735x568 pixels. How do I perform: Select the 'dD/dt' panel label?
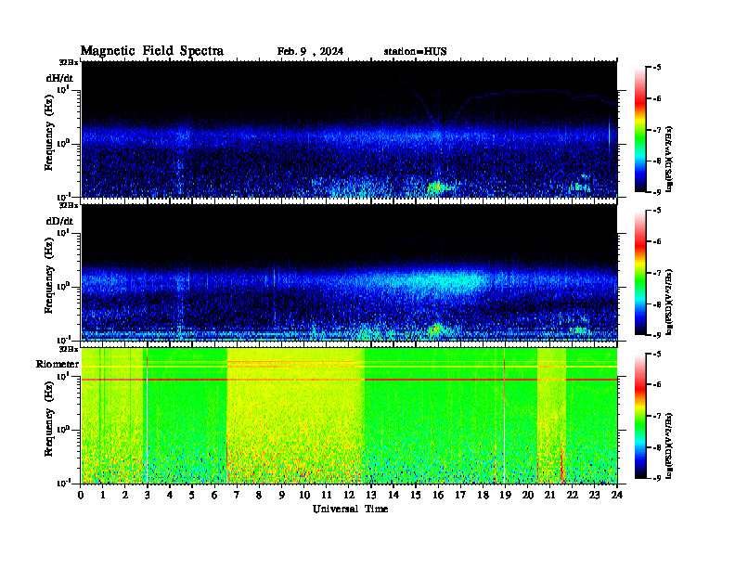tap(59, 221)
